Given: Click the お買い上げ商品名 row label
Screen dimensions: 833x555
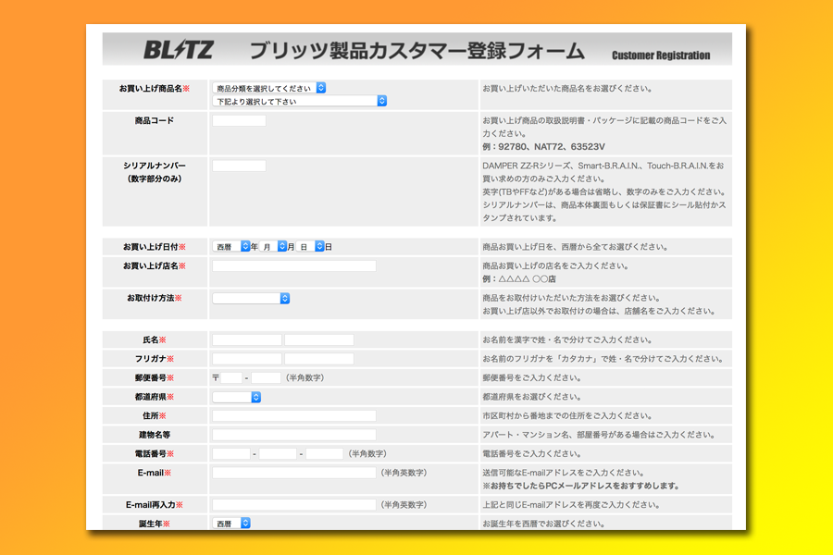Looking at the screenshot, I should [x=155, y=89].
